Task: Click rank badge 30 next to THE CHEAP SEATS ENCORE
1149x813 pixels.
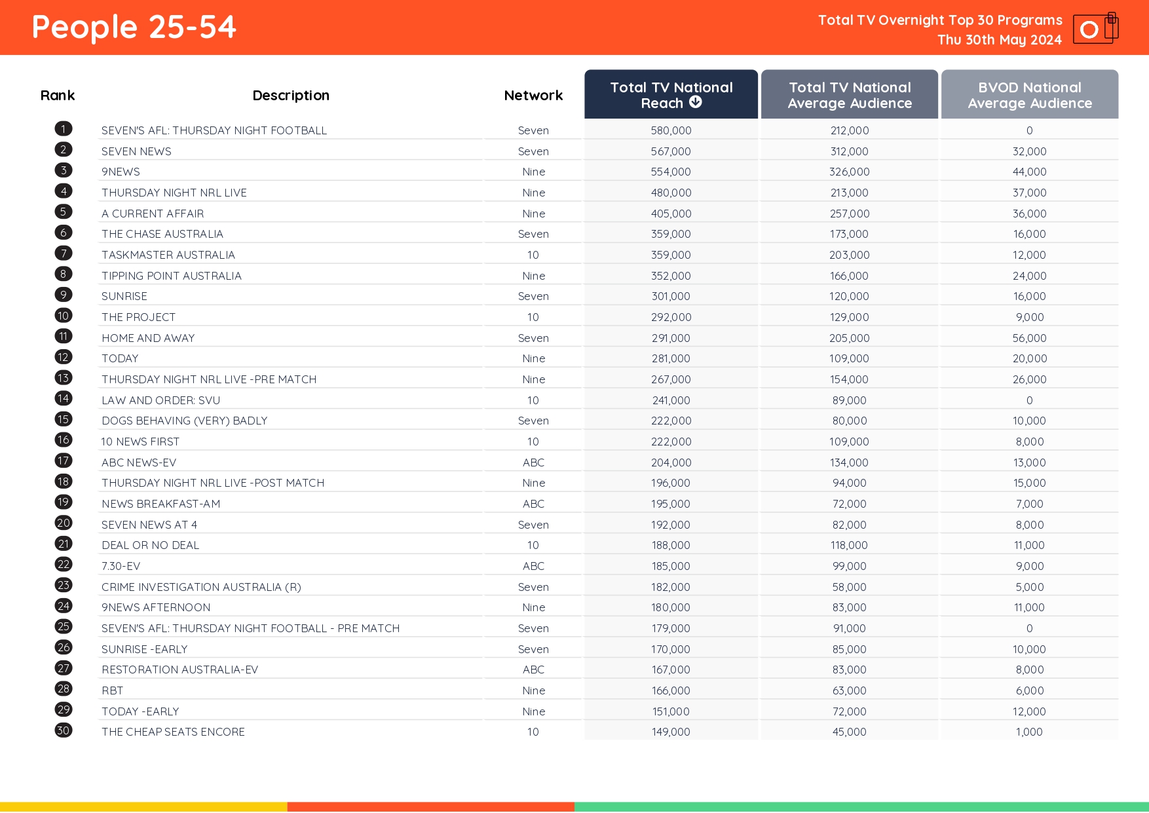Action: tap(63, 730)
